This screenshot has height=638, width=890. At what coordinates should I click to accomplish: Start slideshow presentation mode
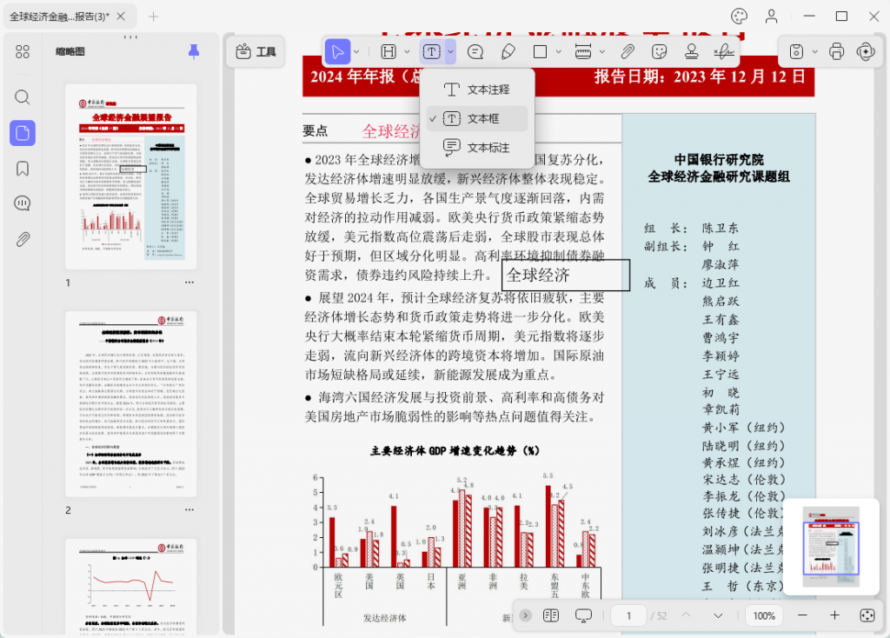(x=583, y=616)
